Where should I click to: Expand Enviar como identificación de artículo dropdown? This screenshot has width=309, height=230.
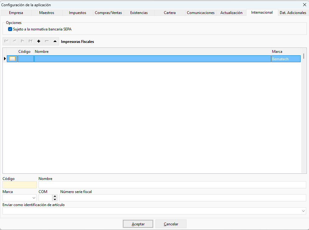pyautogui.click(x=154, y=211)
